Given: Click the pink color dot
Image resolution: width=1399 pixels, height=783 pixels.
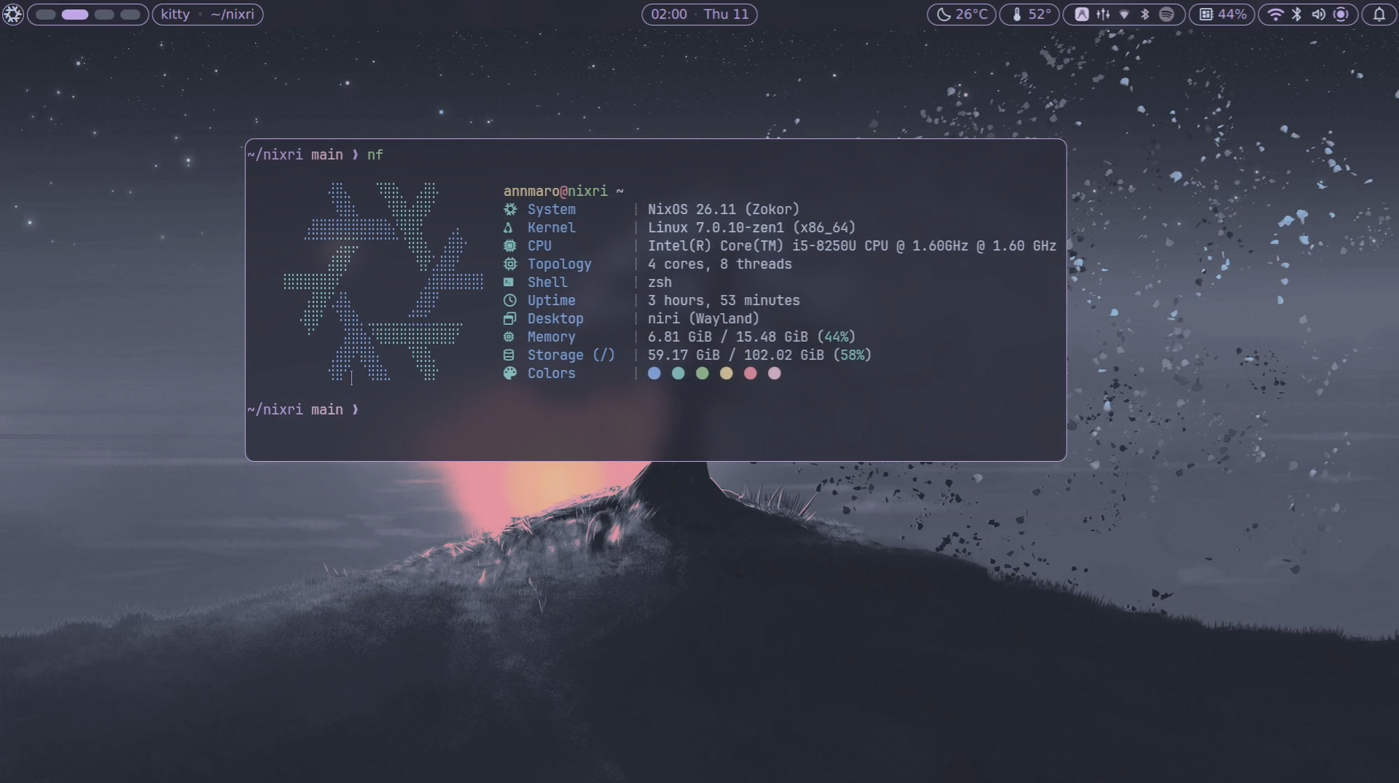Looking at the screenshot, I should pyautogui.click(x=775, y=374).
